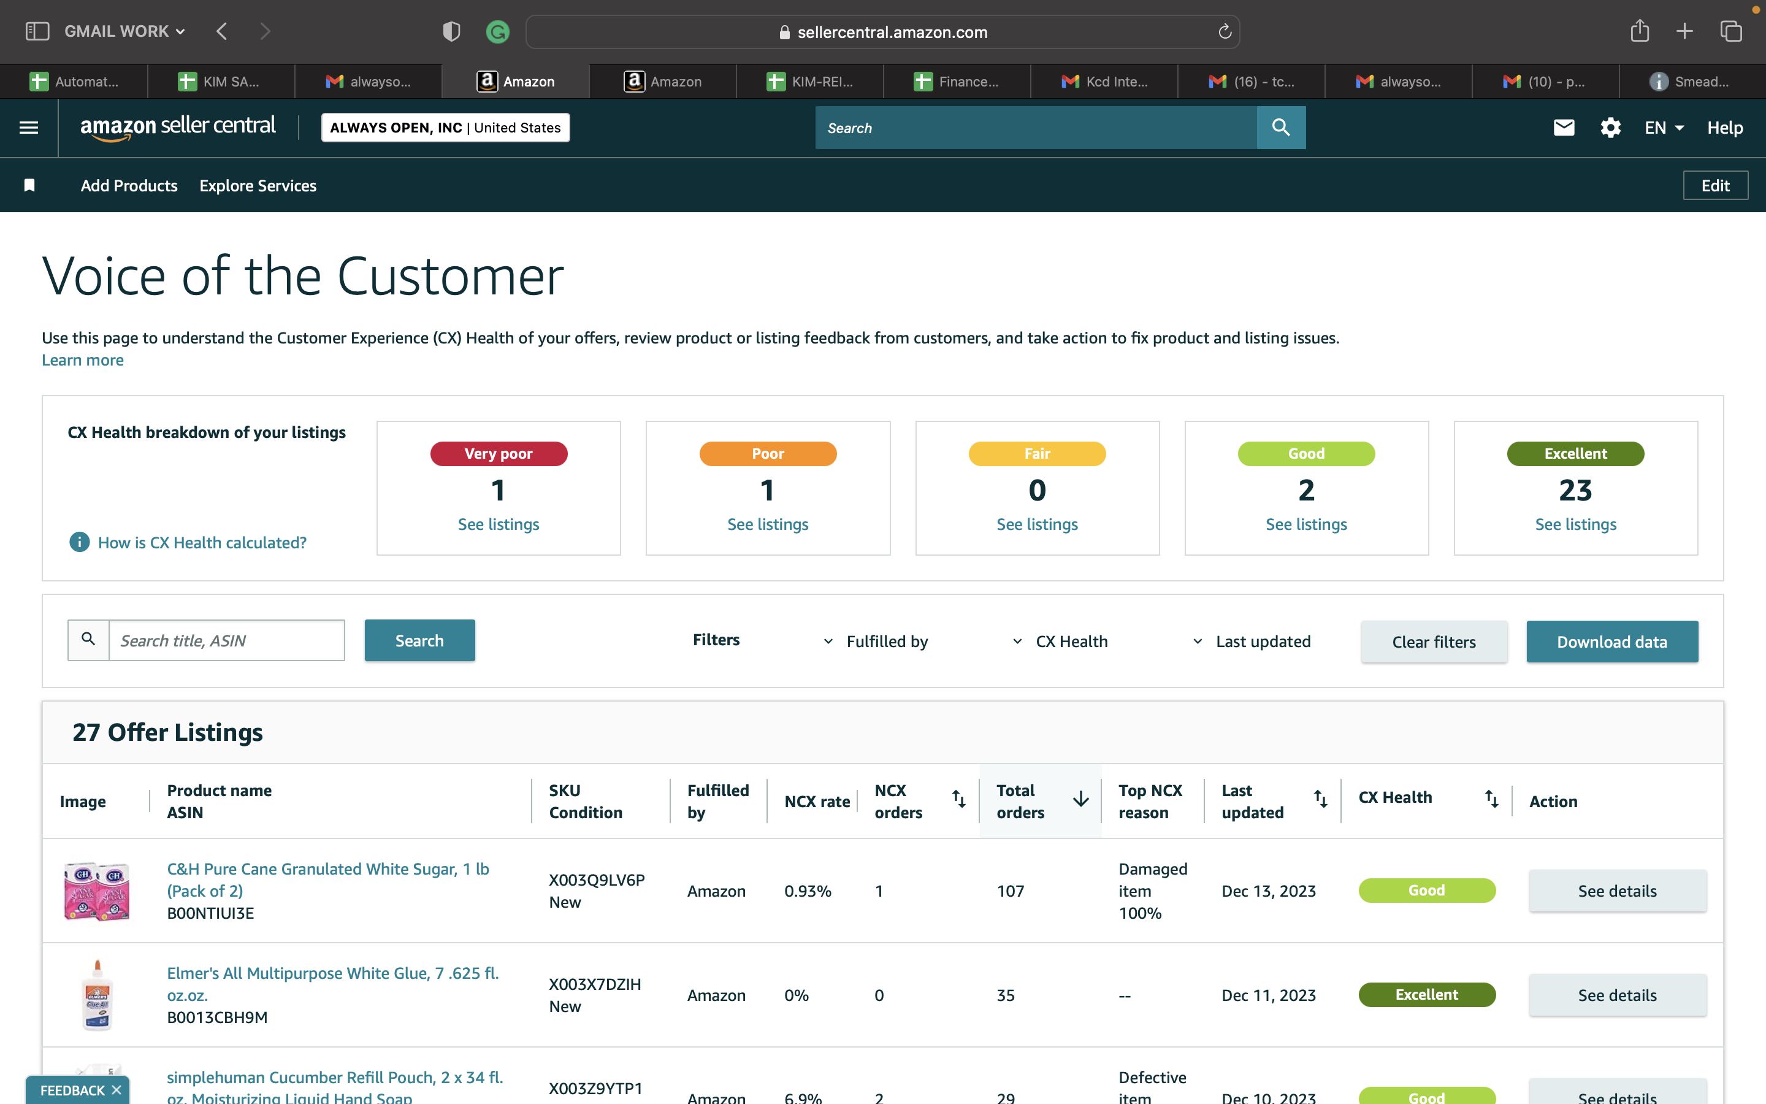Click the Elmer's glue product thumbnail

pos(97,995)
